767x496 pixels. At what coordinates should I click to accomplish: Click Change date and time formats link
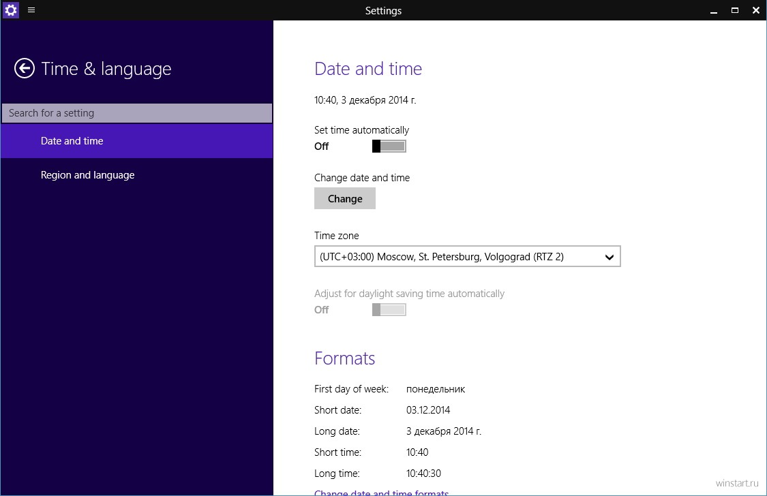pyautogui.click(x=381, y=493)
